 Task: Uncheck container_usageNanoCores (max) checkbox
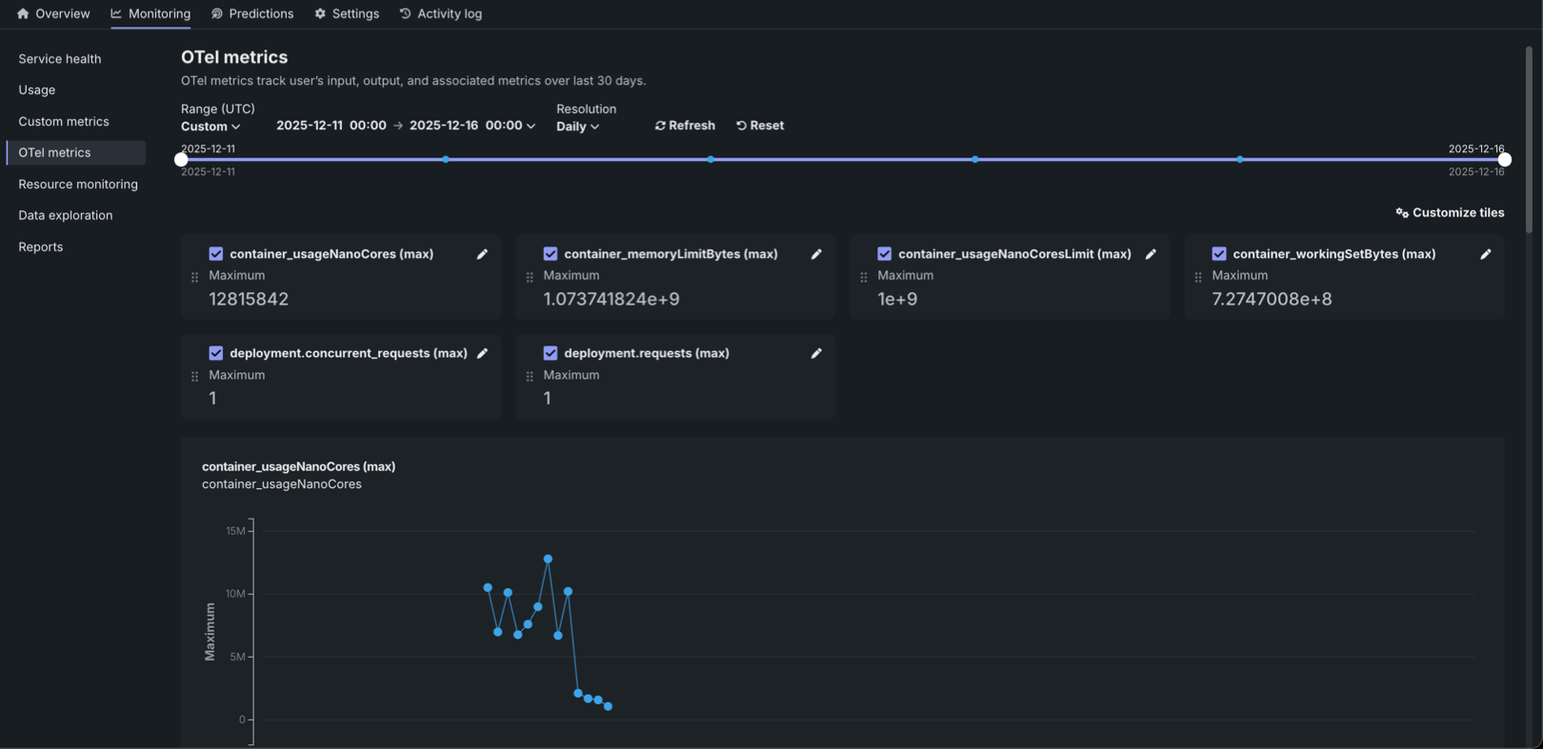216,254
